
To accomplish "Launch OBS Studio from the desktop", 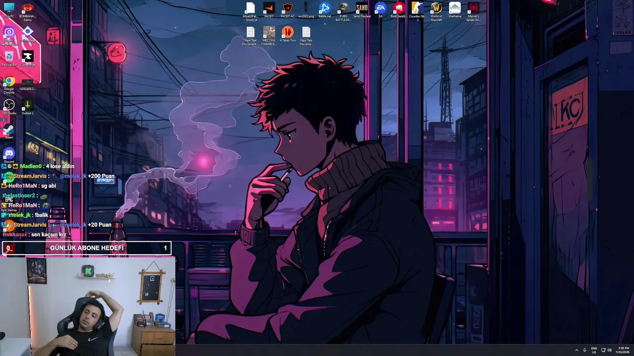I will point(9,107).
